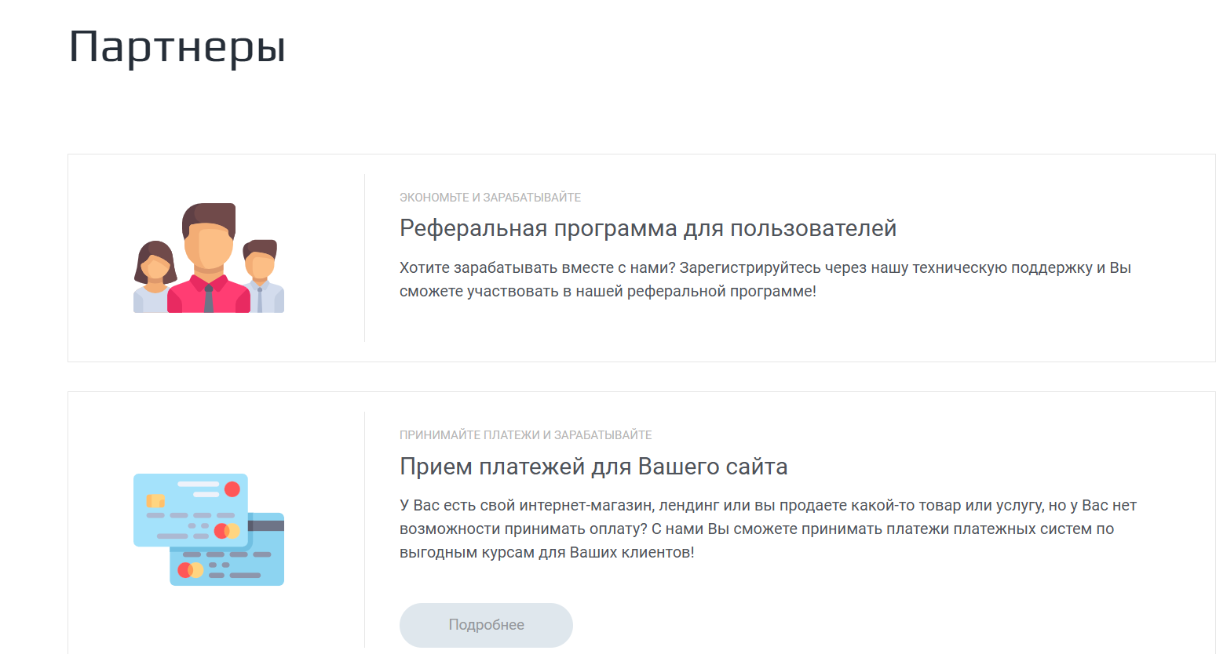Image resolution: width=1216 pixels, height=654 pixels.
Task: Click the ЭКОНОМЬТЕ И ЗАРАБАТЫВАЙТЕ label
Action: point(490,198)
